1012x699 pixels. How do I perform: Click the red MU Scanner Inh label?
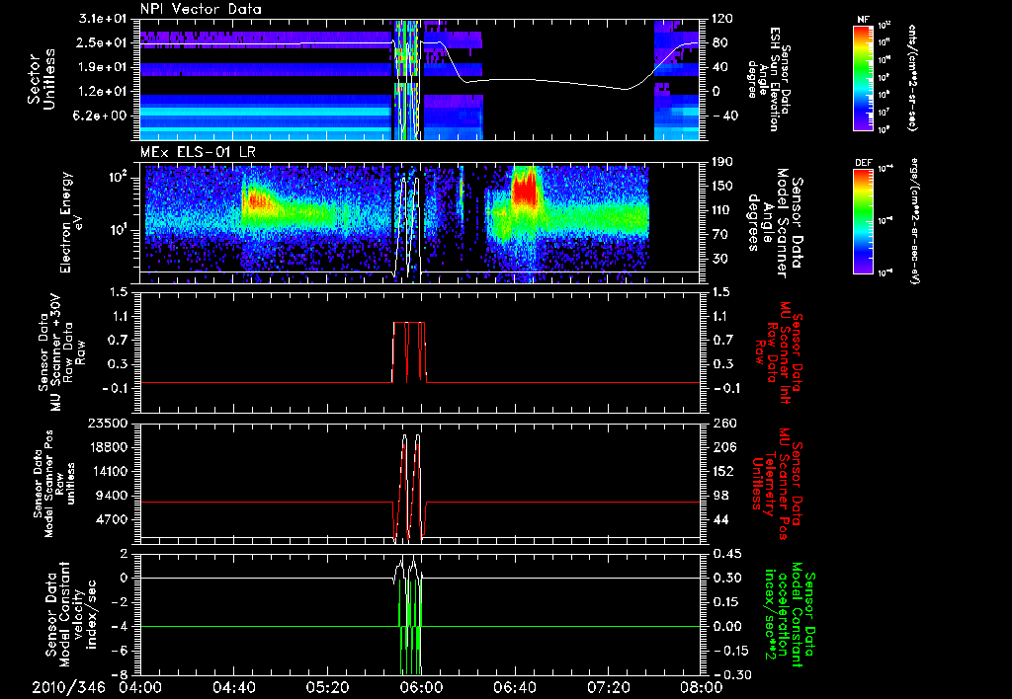[777, 352]
